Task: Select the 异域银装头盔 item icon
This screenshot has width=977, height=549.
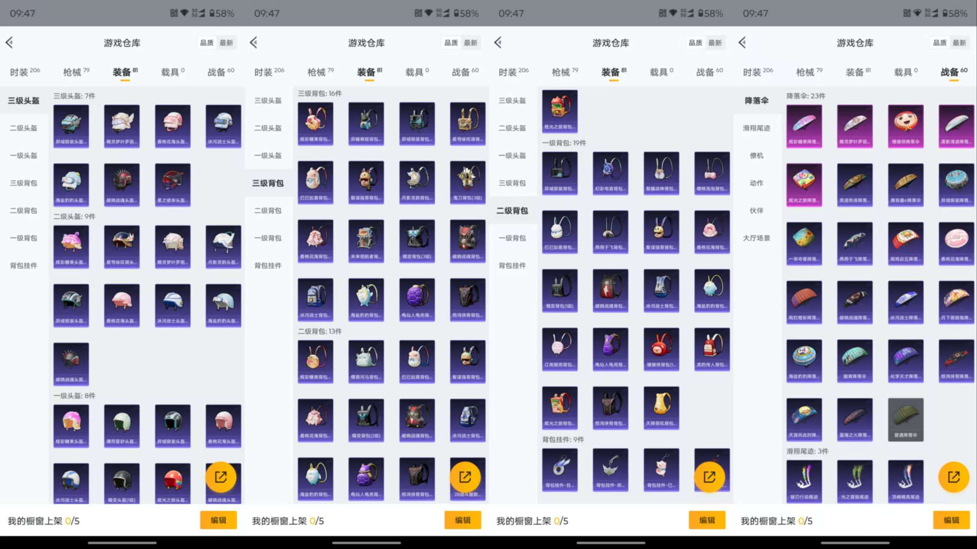Action: pos(71,127)
